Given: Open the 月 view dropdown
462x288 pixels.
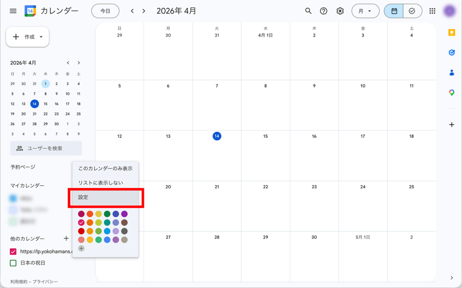Looking at the screenshot, I should pos(365,11).
